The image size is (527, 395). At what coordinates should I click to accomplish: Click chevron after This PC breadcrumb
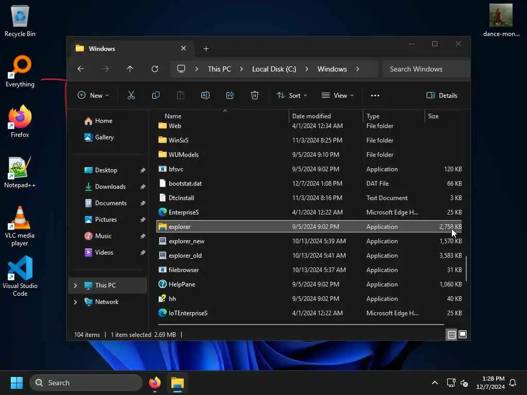241,69
